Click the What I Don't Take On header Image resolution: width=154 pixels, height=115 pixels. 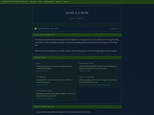click(77, 107)
